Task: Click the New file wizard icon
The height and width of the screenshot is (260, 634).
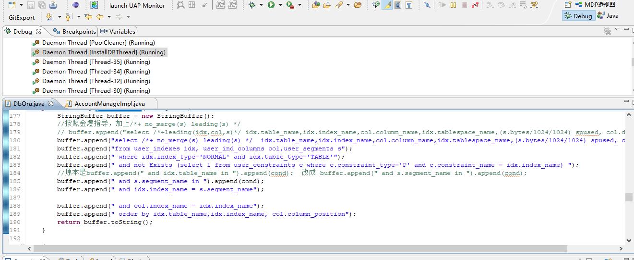Action: click(x=12, y=5)
